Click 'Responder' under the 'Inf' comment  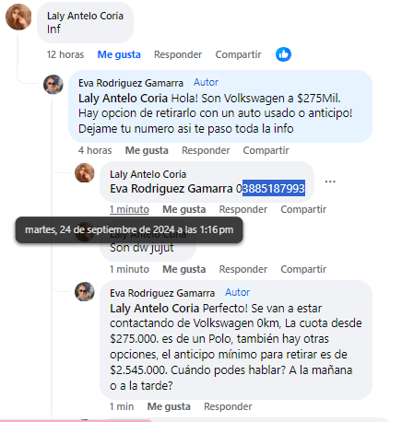pyautogui.click(x=178, y=54)
